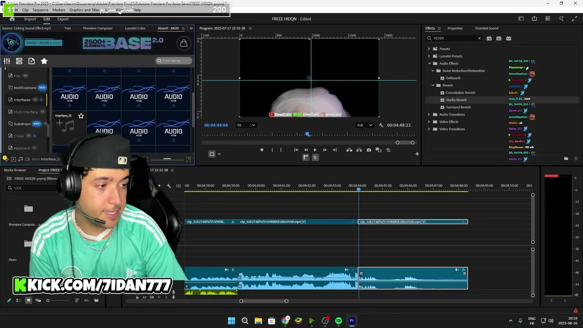The image size is (583, 328).
Task: Play the sequence in Program monitor
Action: [315, 150]
